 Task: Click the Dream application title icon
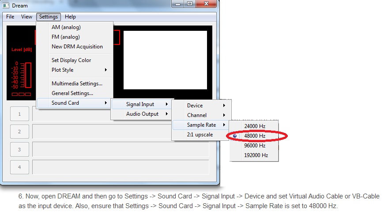tap(6, 5)
